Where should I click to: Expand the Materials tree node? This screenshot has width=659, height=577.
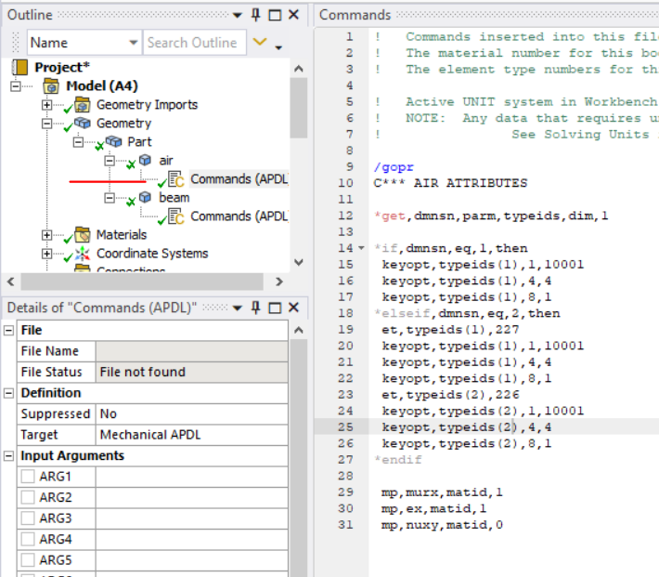(x=46, y=235)
